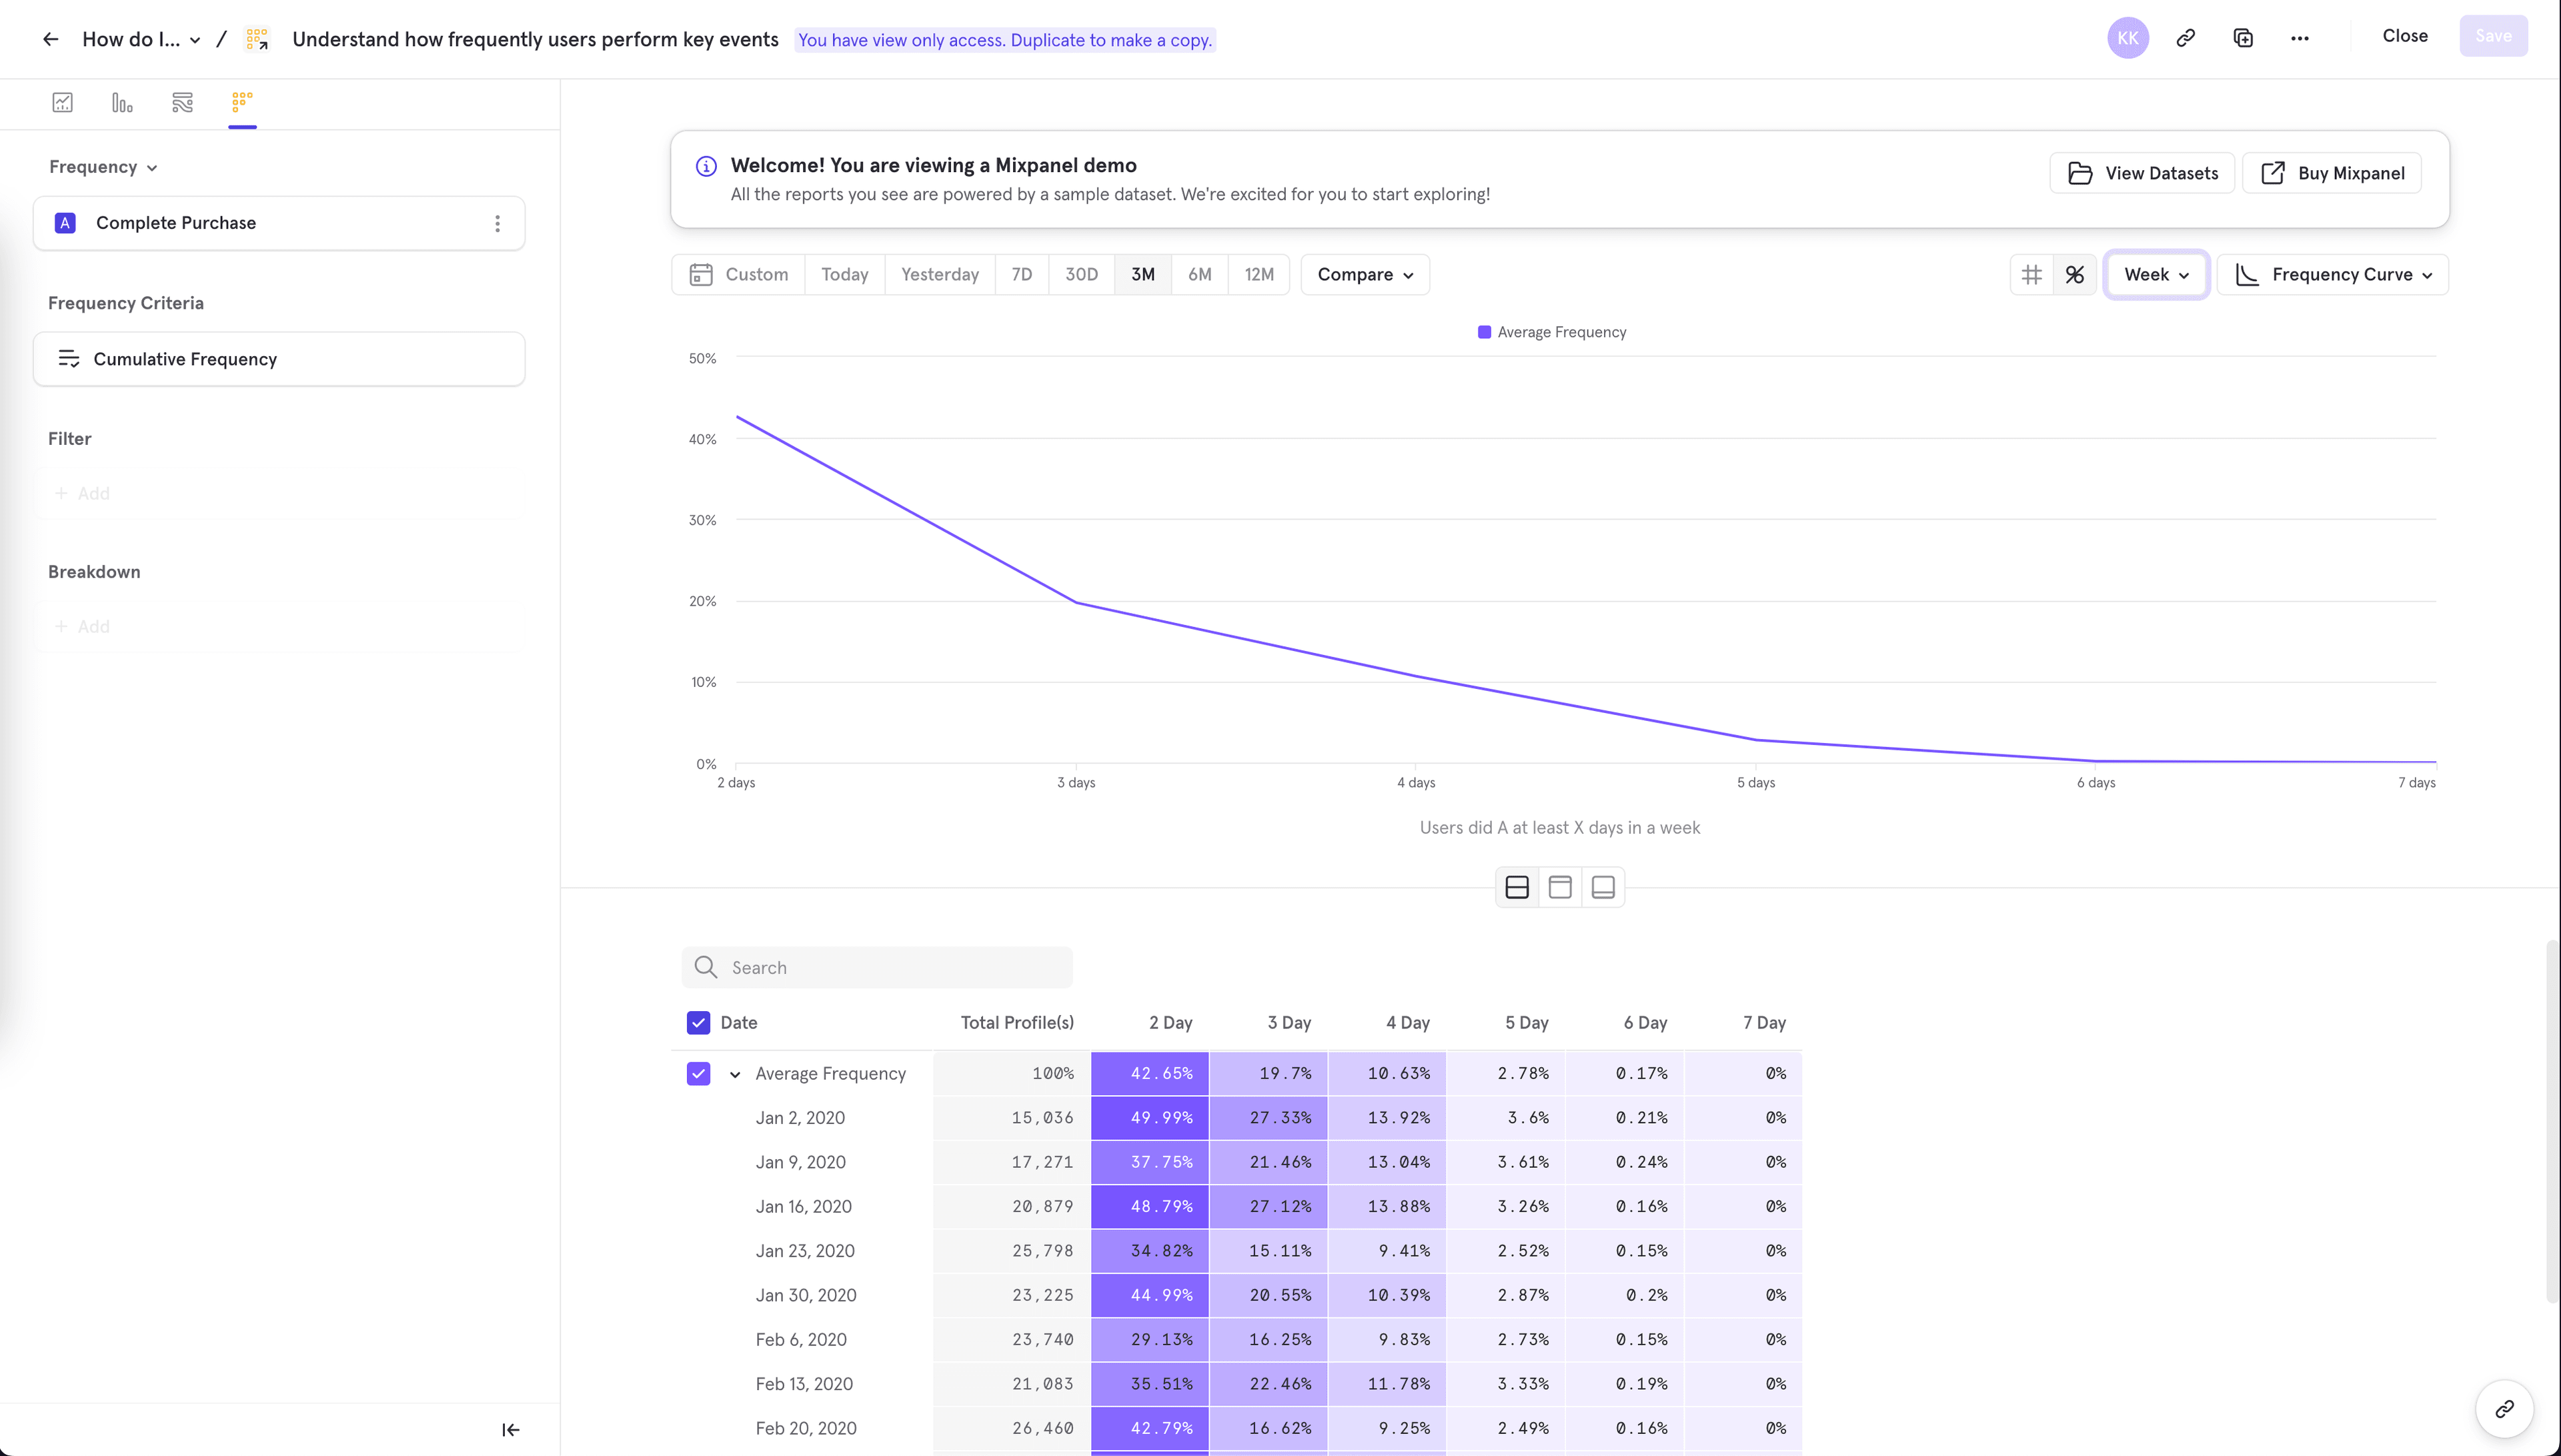Select the 30D date range tab
This screenshot has width=2561, height=1456.
tap(1080, 274)
